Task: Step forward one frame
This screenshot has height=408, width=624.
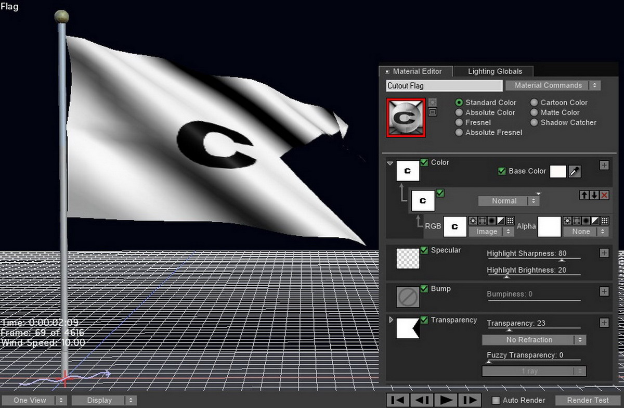Action: pos(470,400)
